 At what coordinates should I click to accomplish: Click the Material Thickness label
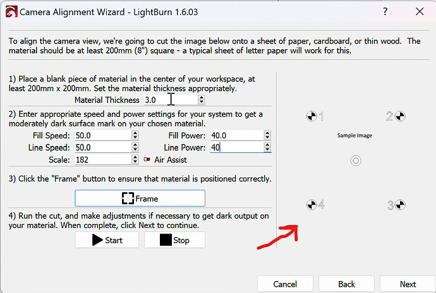pyautogui.click(x=107, y=100)
